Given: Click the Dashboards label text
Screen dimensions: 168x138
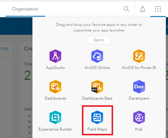Looking at the screenshot, I should click(56, 98).
